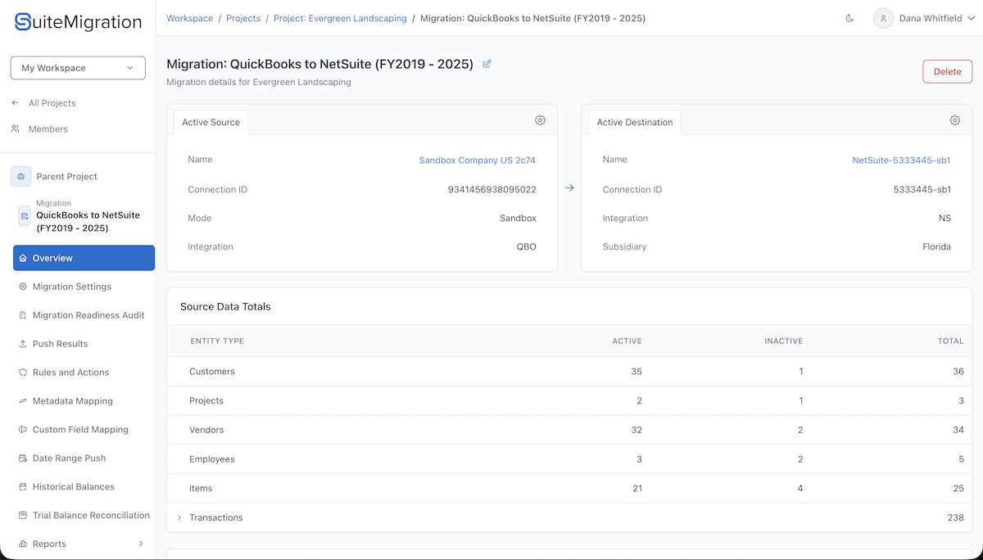Select the Active Source tab
983x560 pixels.
tap(211, 122)
